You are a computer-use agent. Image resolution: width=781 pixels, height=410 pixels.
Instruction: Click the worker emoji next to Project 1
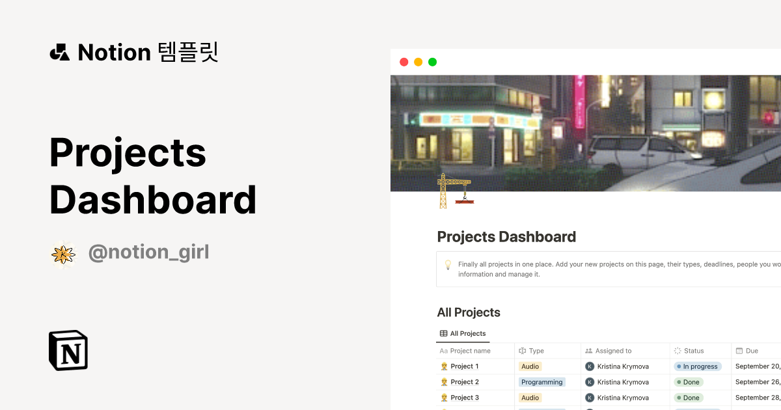click(x=443, y=366)
